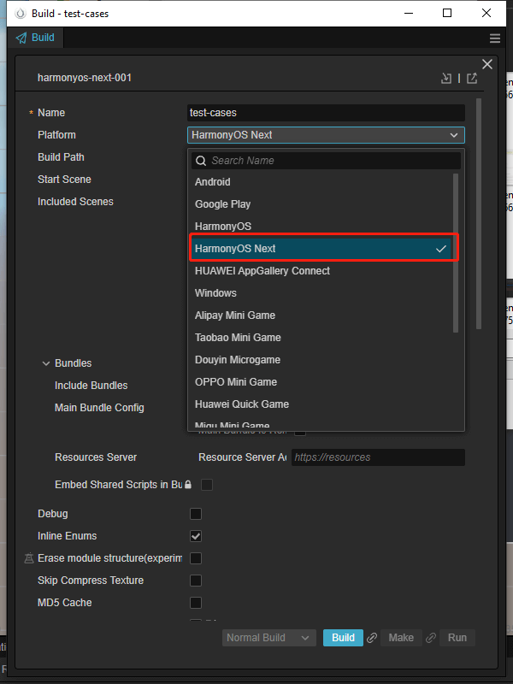Open the Platform dropdown
Viewport: 513px width, 684px height.
tap(326, 135)
